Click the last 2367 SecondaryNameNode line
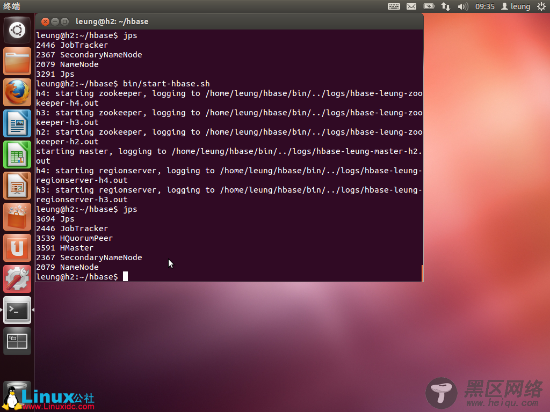 tap(89, 257)
